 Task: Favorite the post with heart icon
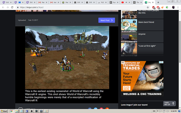pyautogui.click(x=20, y=108)
